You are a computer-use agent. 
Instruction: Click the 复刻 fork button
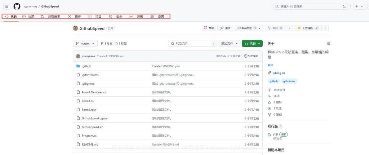(275, 28)
